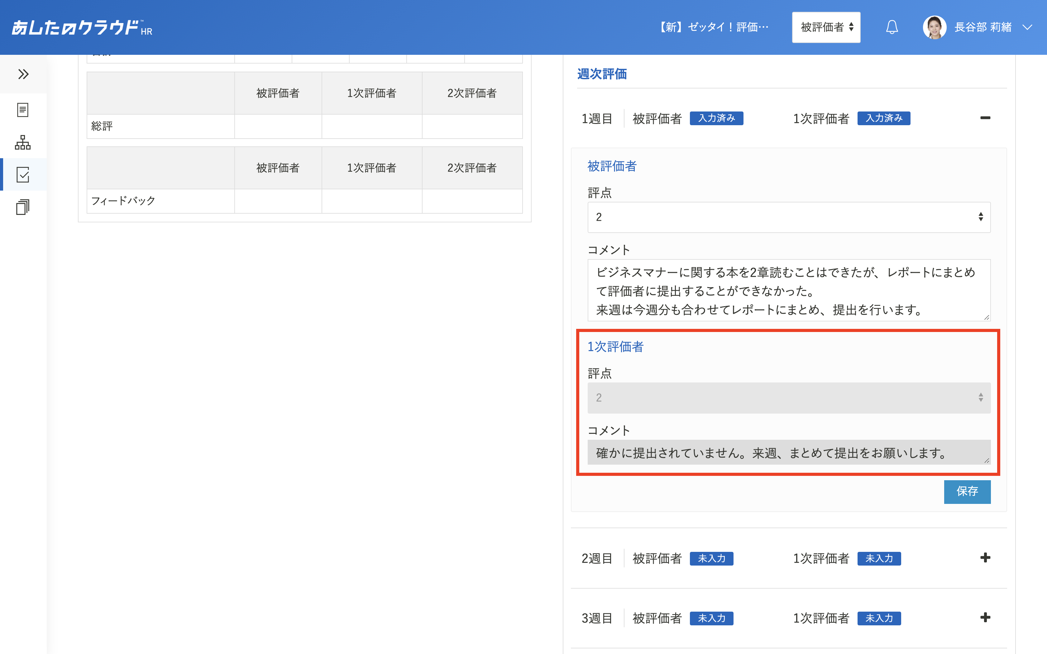Expand the user menu chevron next to 長谷部 莉緒
This screenshot has height=654, width=1047.
coord(1027,27)
